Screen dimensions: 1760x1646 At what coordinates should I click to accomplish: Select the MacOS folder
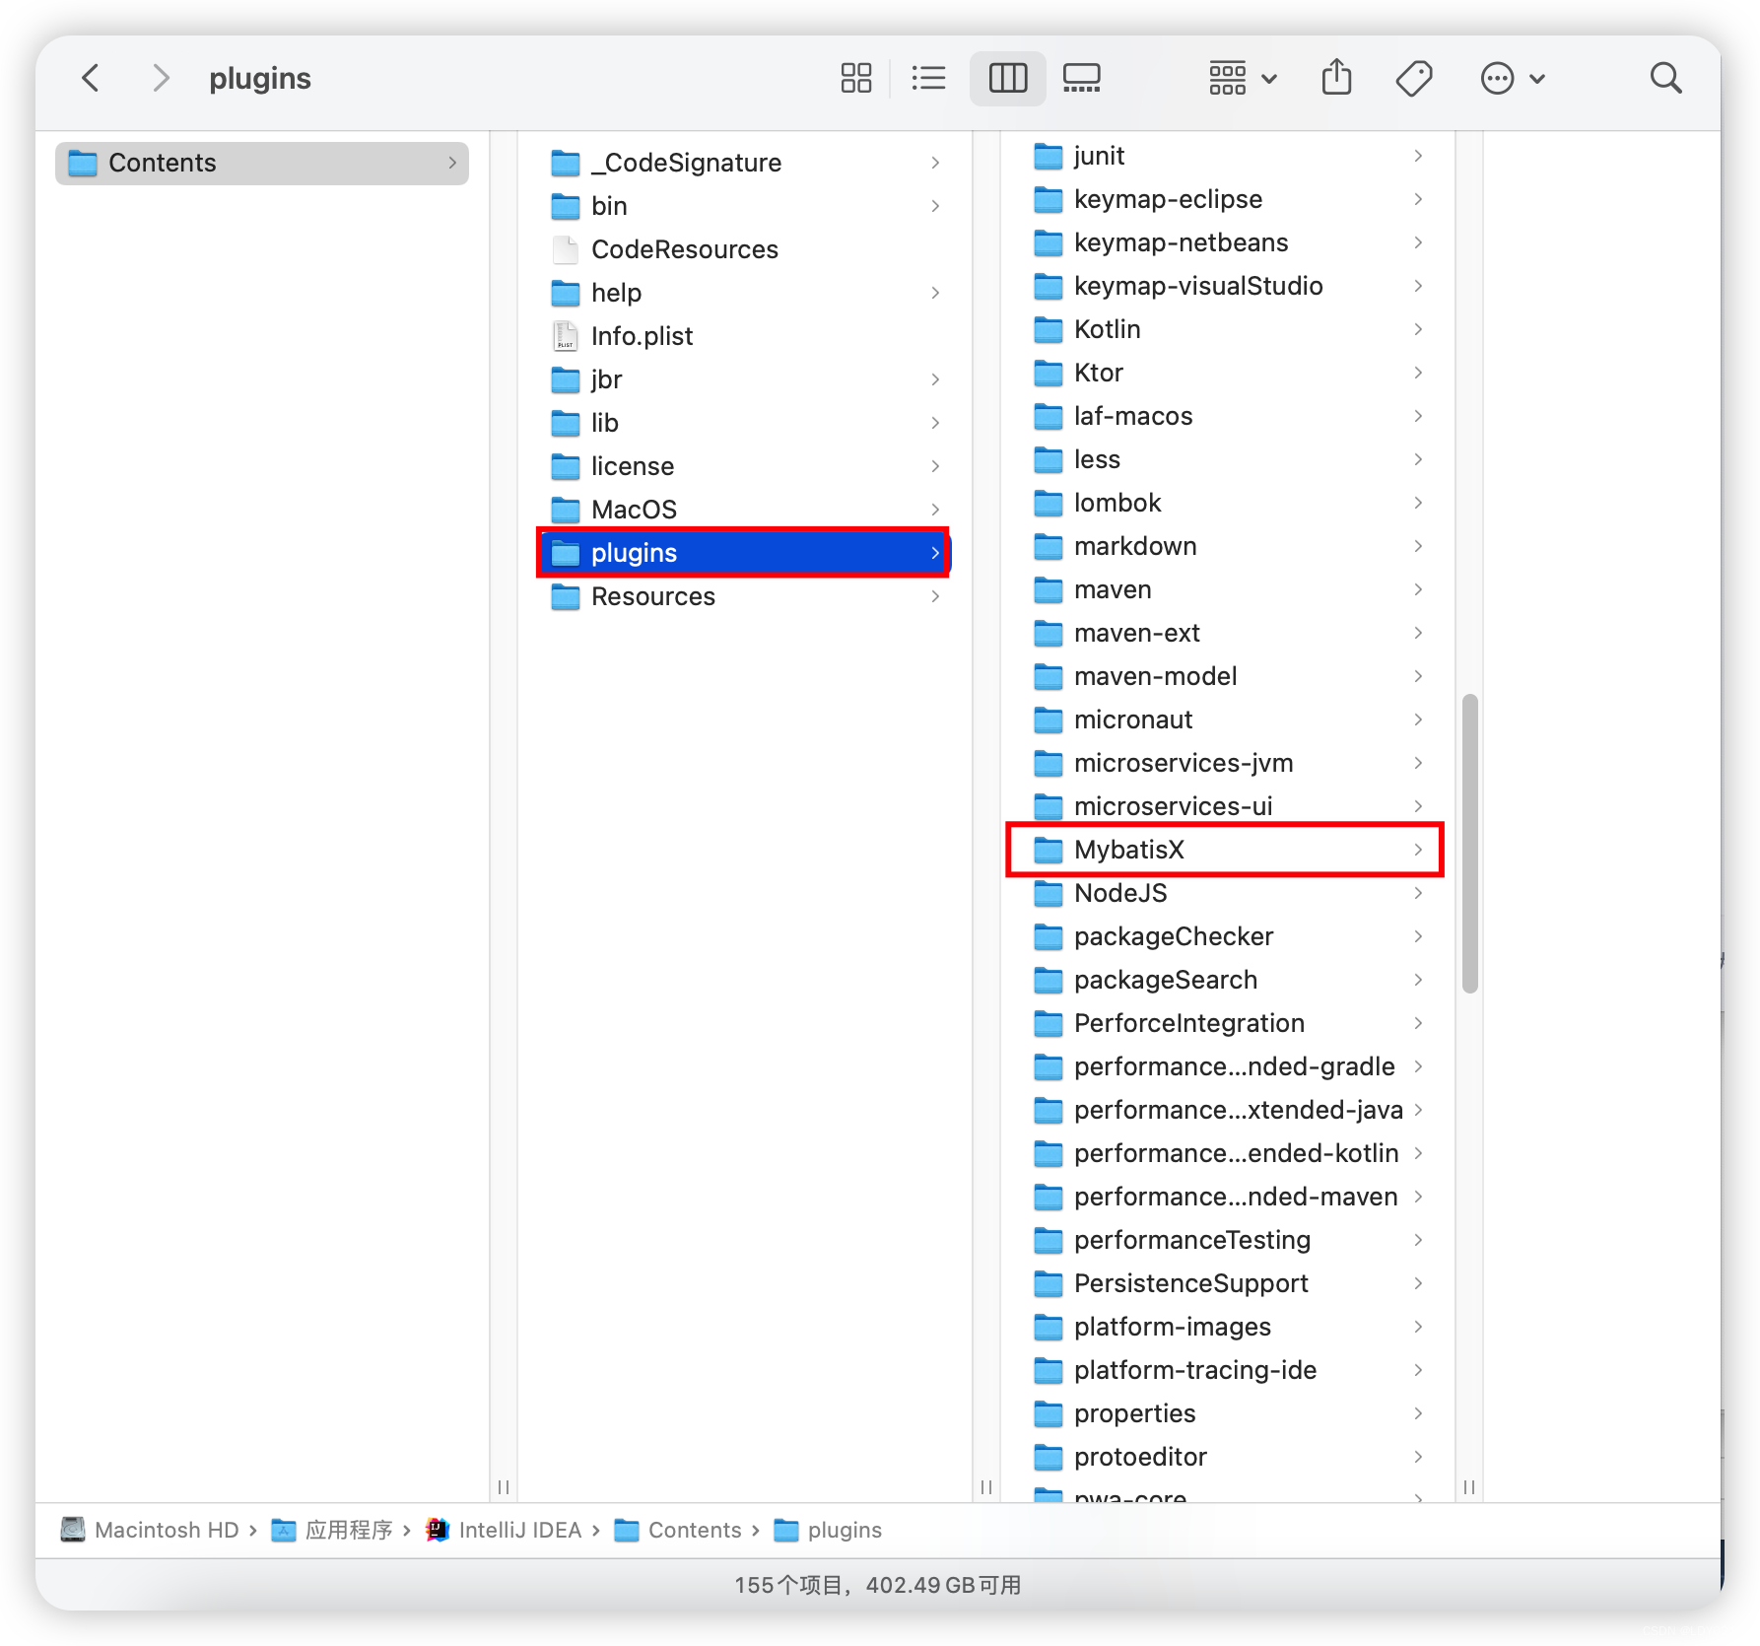(x=745, y=510)
